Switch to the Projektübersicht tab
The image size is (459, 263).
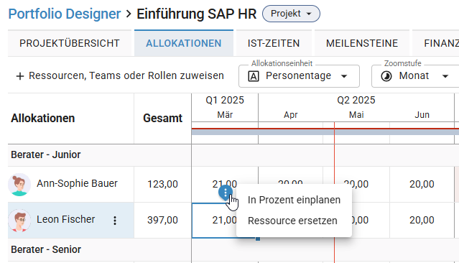(70, 43)
